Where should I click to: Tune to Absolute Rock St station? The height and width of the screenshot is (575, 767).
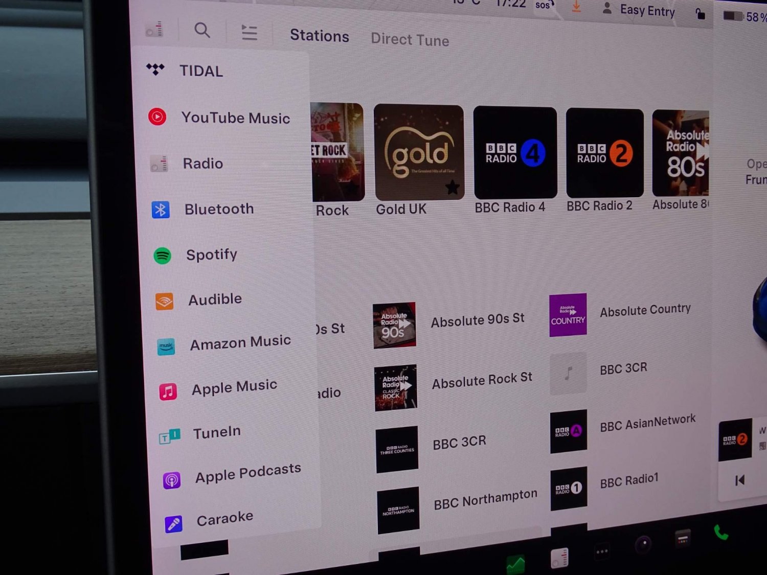click(x=454, y=386)
